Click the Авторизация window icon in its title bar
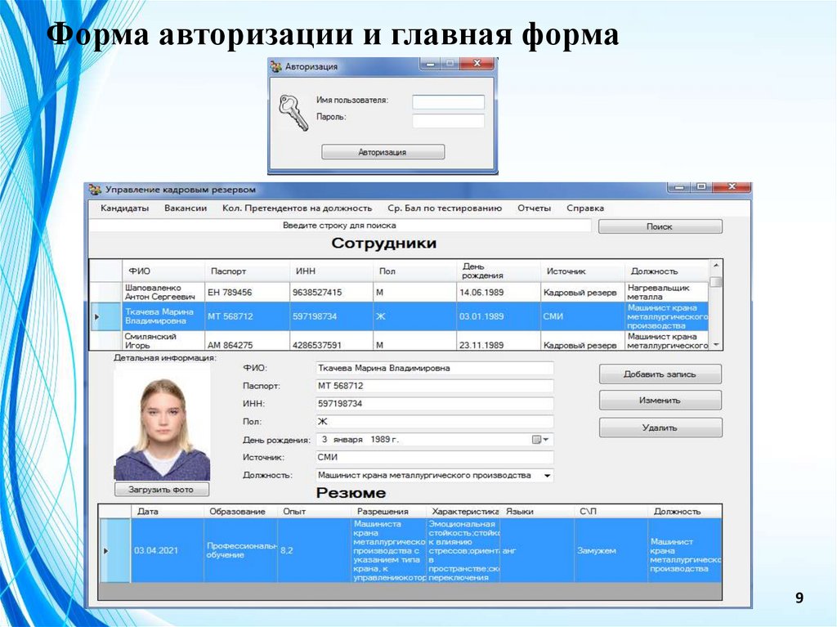Image resolution: width=837 pixels, height=627 pixels. [x=277, y=68]
